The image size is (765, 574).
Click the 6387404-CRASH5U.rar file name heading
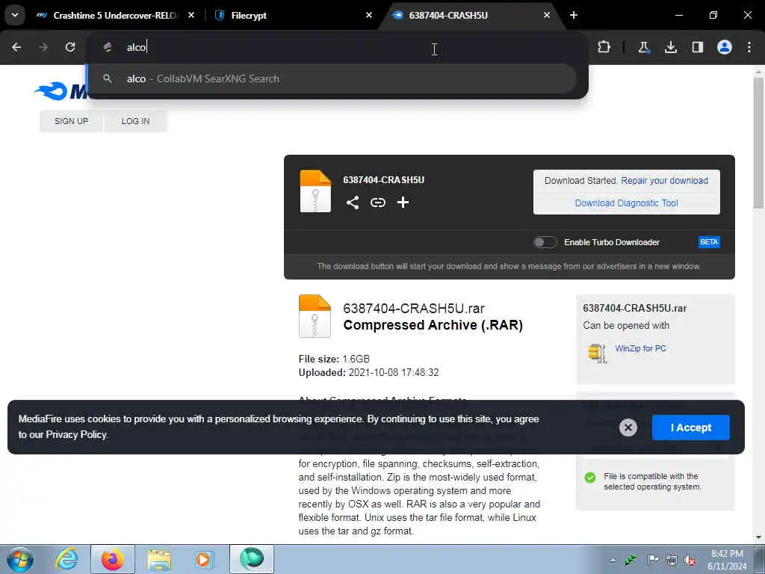pyautogui.click(x=413, y=309)
